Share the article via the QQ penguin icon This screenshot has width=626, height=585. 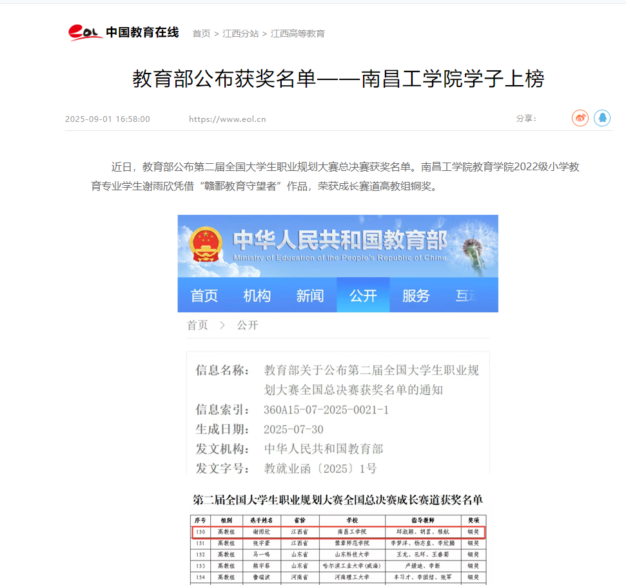click(602, 118)
